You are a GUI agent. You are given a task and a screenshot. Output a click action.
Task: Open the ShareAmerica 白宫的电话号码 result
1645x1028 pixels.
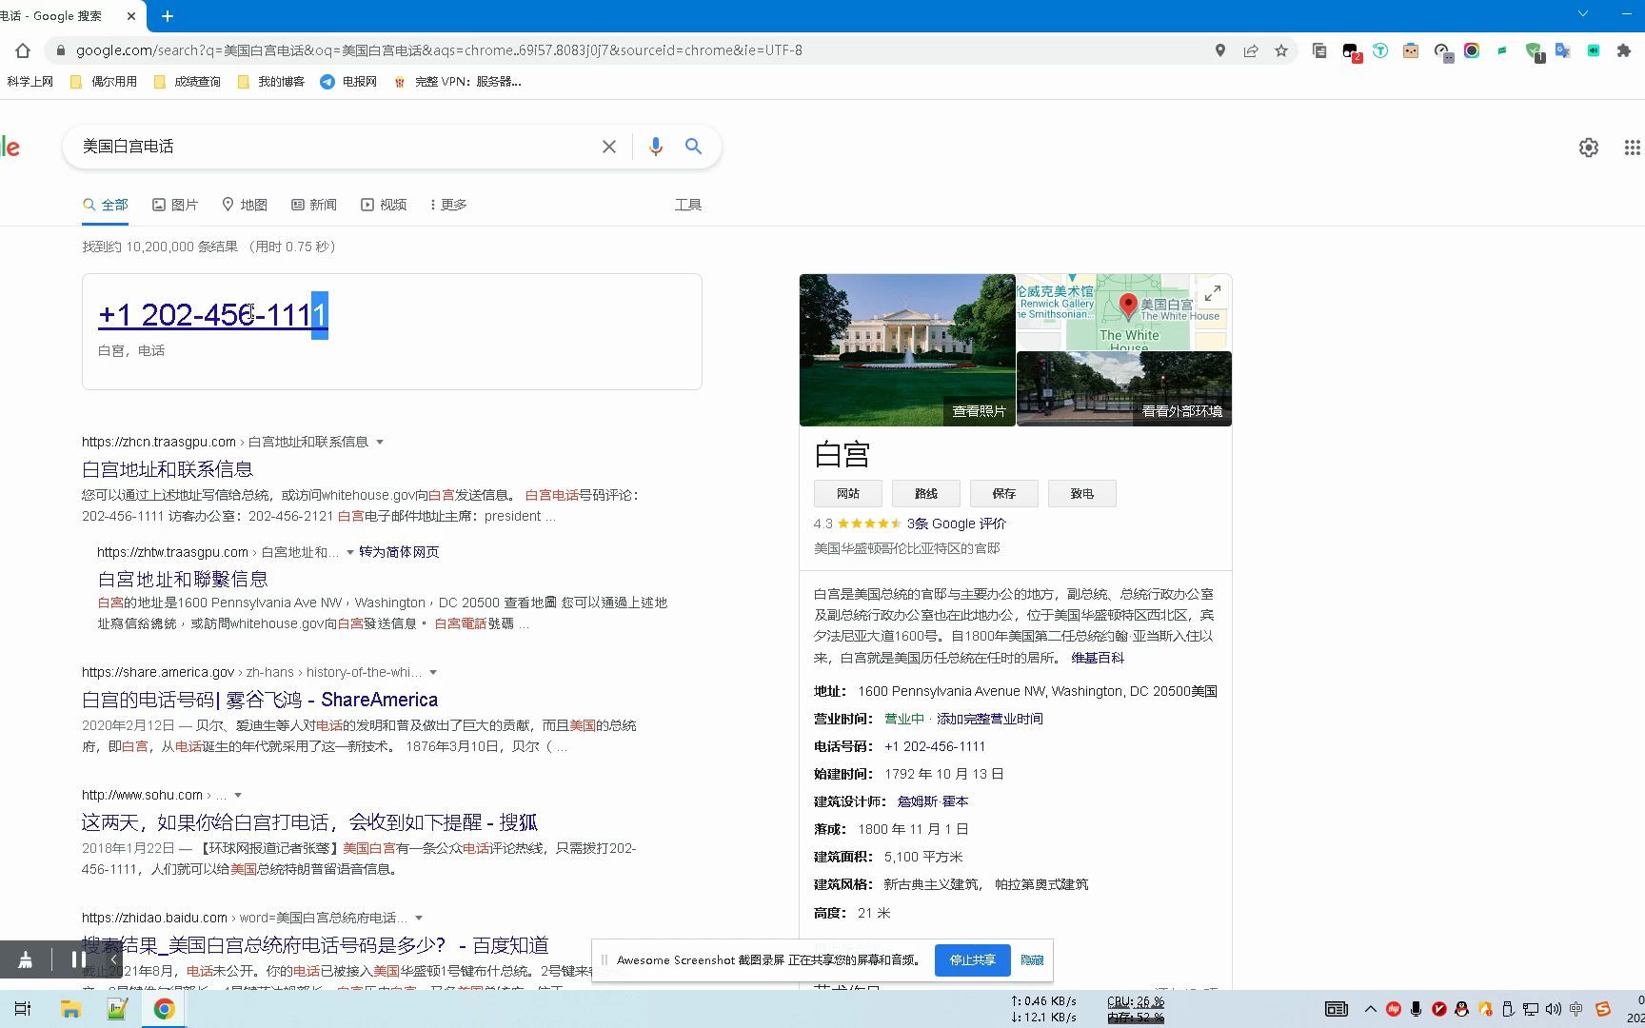click(x=260, y=700)
